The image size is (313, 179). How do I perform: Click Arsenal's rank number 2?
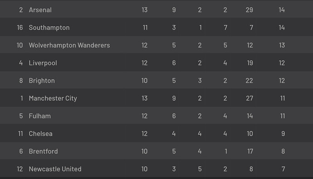(21, 10)
